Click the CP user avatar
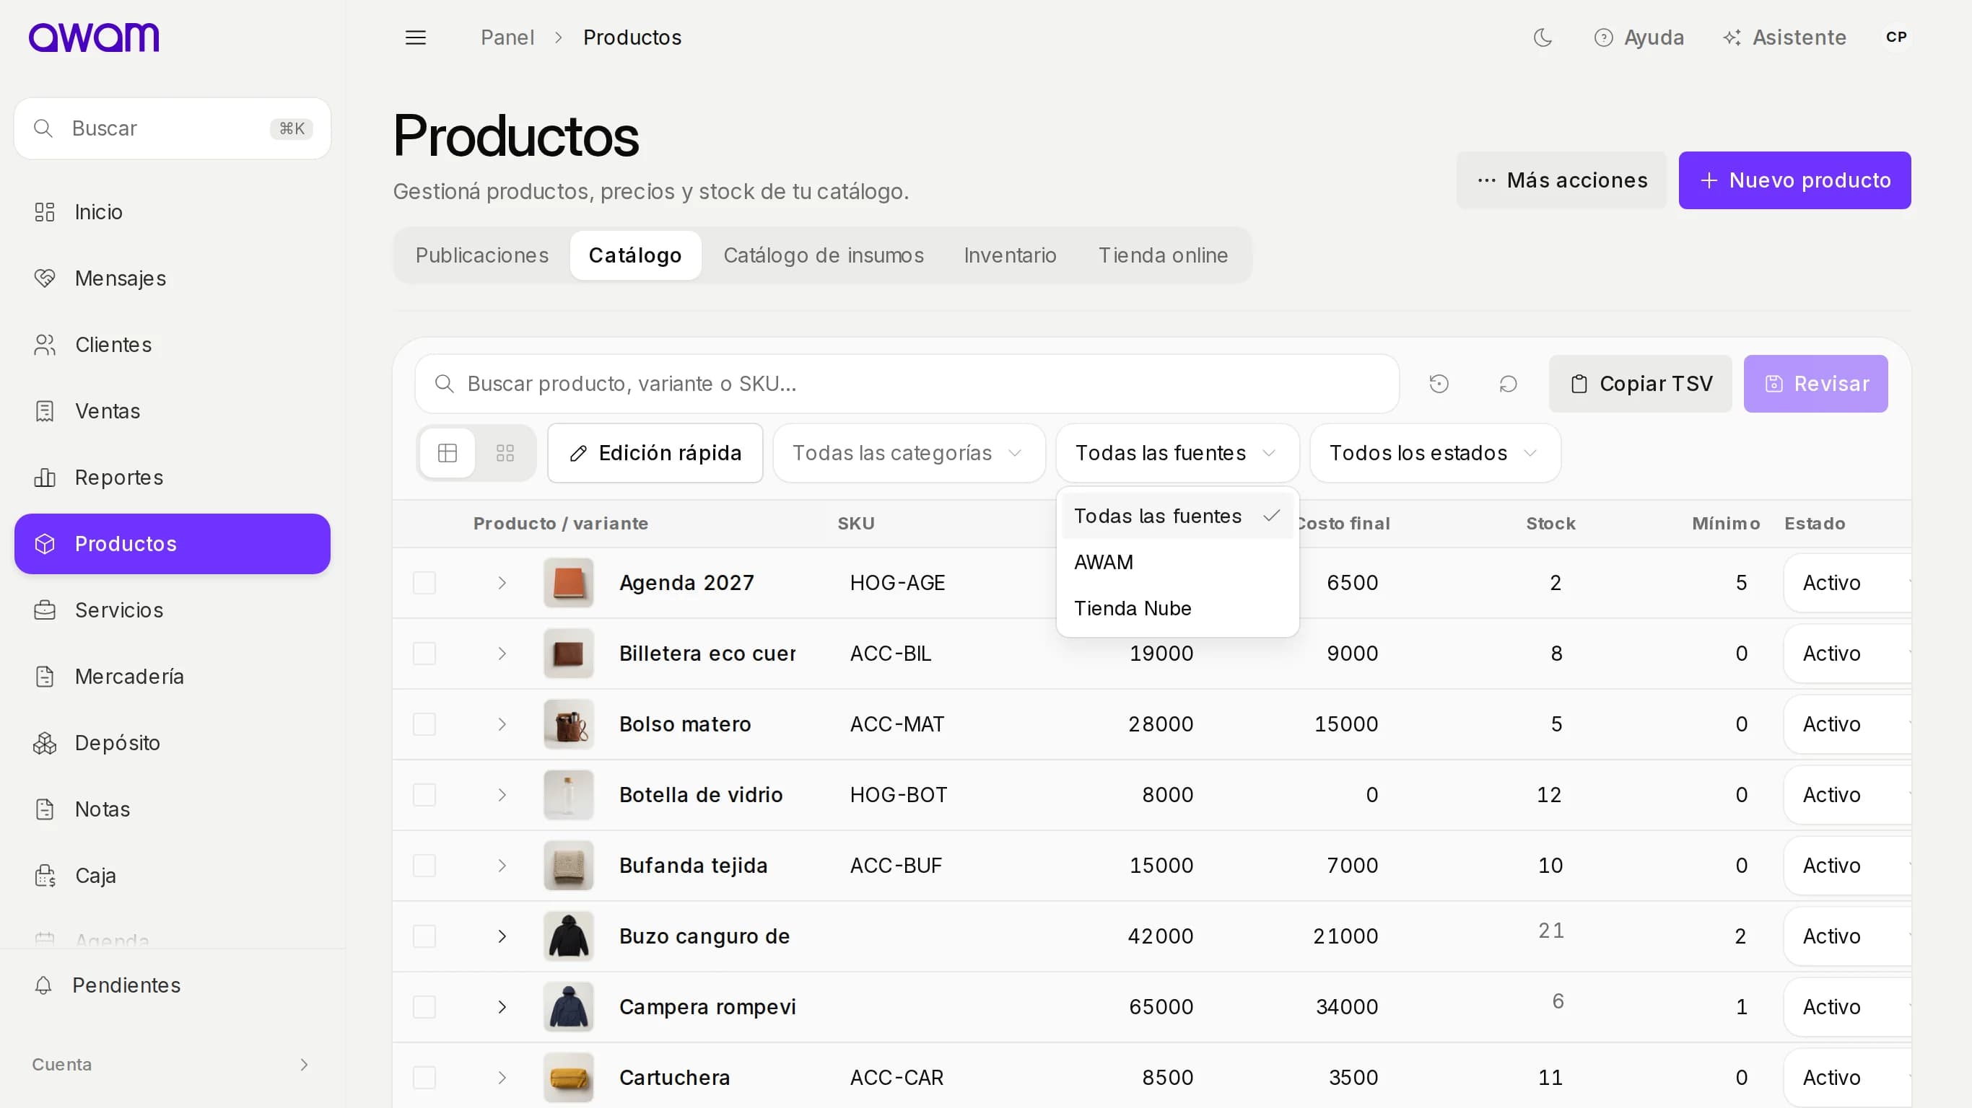The width and height of the screenshot is (1972, 1108). point(1895,37)
